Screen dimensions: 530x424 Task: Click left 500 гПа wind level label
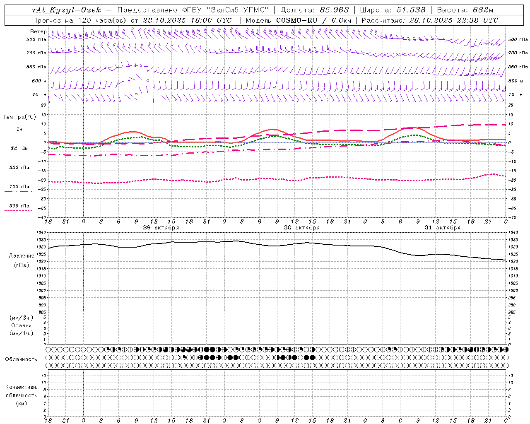(36, 39)
